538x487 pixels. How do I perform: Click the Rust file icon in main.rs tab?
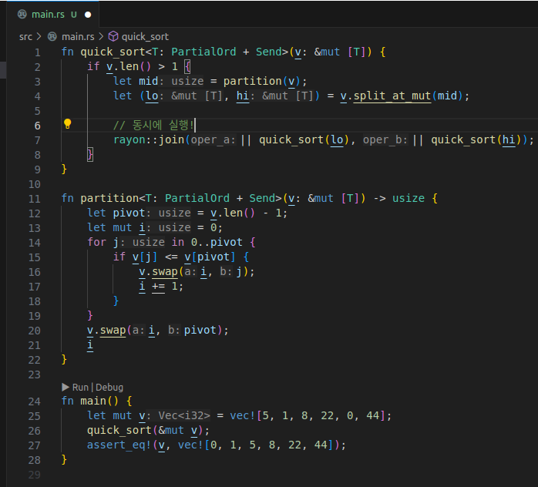pos(22,14)
